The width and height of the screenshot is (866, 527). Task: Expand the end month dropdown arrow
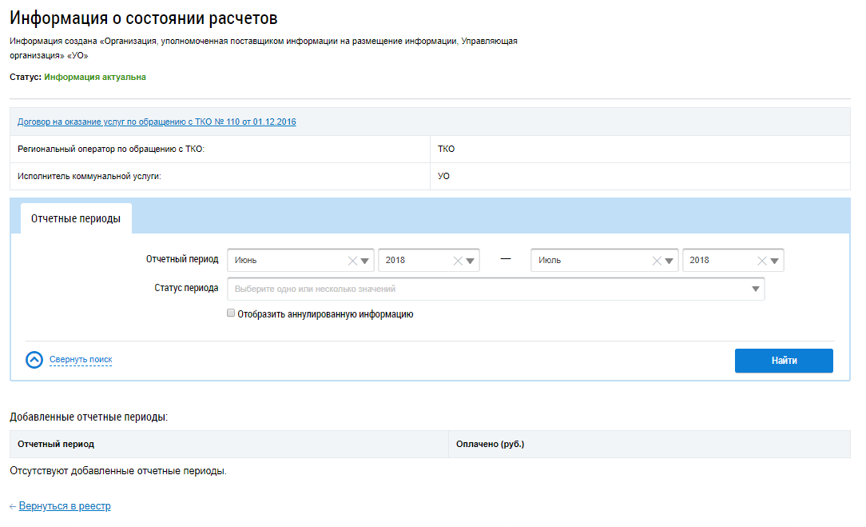click(x=670, y=261)
